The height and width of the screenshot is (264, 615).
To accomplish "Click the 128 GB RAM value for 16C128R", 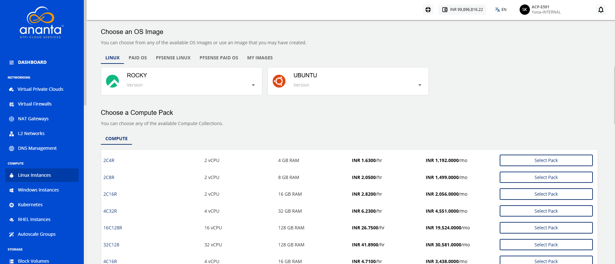I will (x=291, y=228).
